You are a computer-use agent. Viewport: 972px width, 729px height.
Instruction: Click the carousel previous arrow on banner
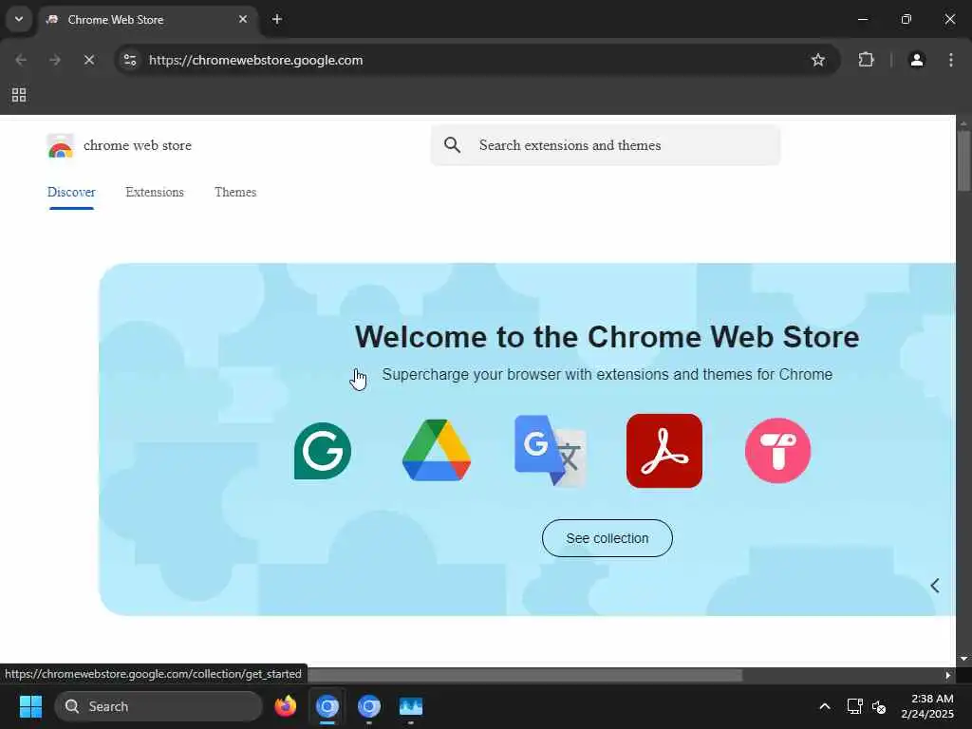935,586
